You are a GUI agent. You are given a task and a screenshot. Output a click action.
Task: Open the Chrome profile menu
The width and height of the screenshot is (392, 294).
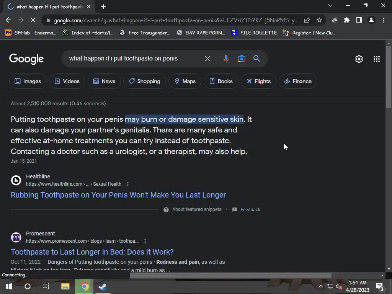(371, 20)
